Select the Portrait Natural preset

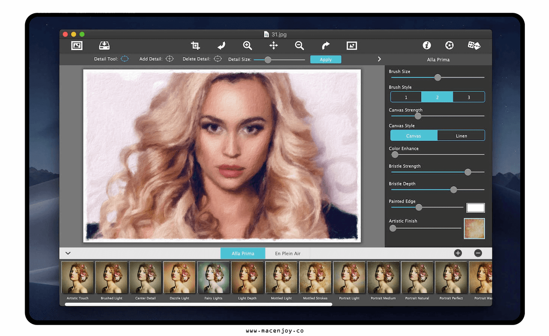click(x=417, y=277)
